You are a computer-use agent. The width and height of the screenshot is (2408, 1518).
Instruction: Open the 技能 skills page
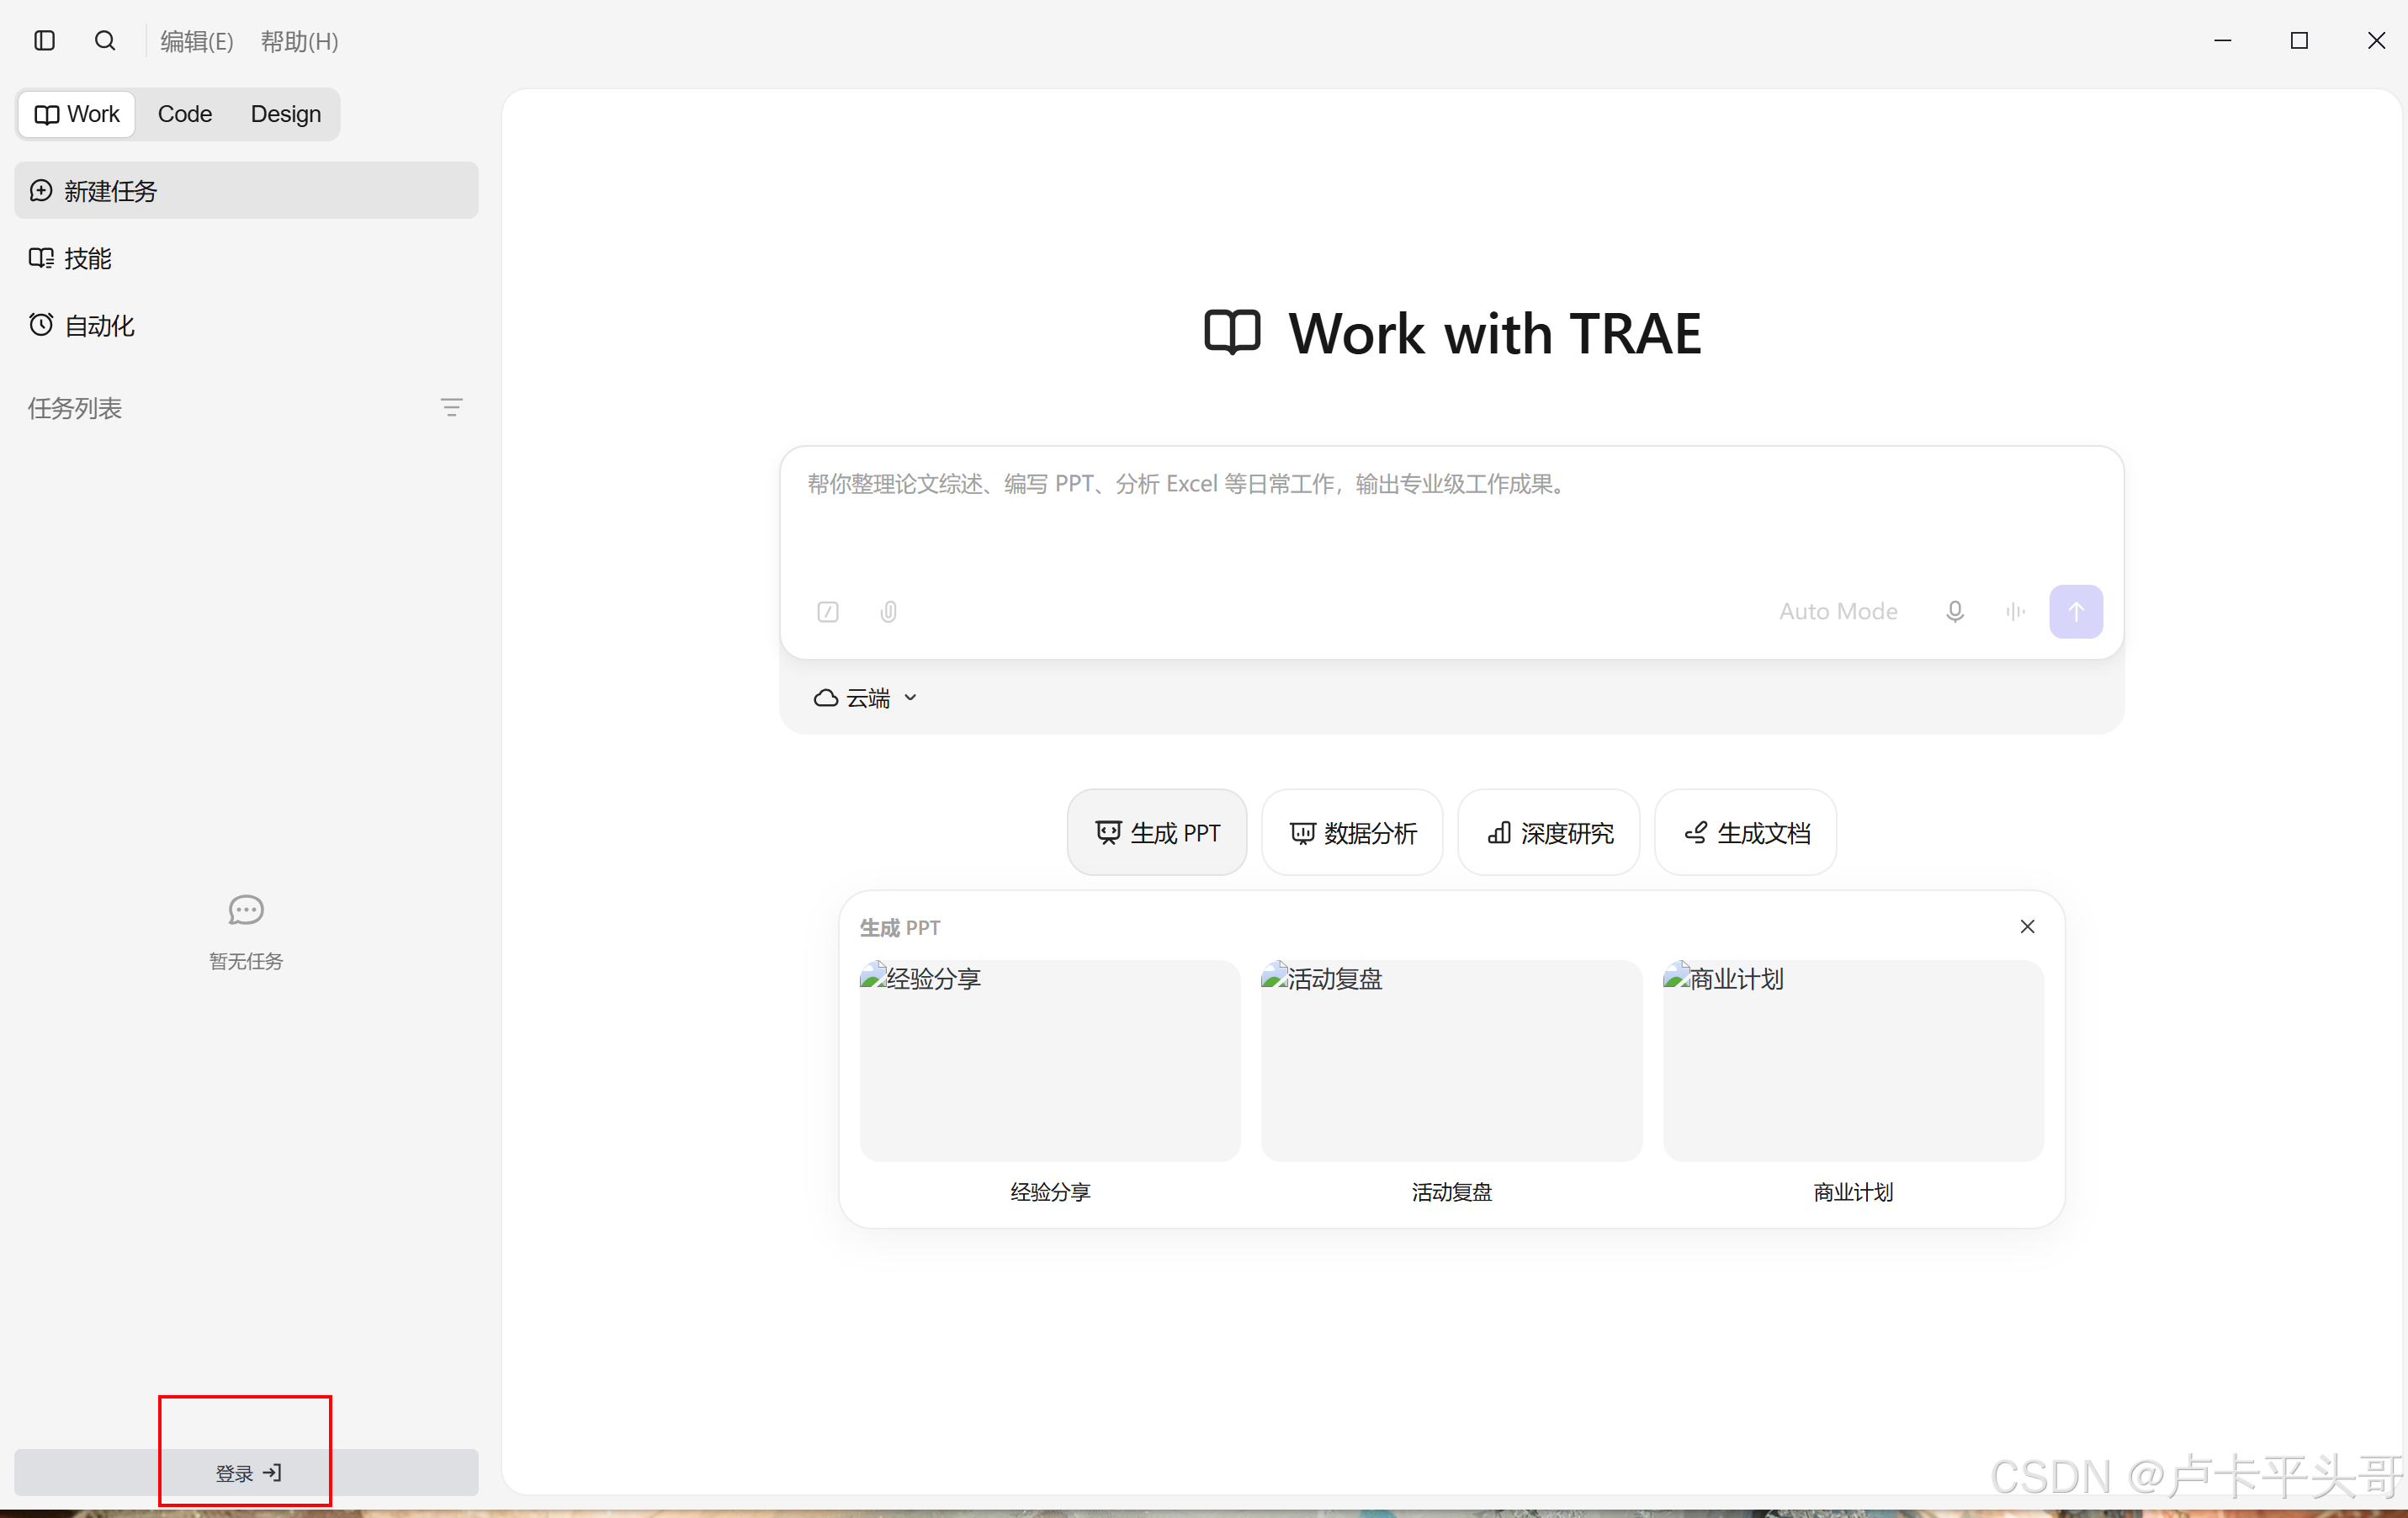(x=246, y=258)
